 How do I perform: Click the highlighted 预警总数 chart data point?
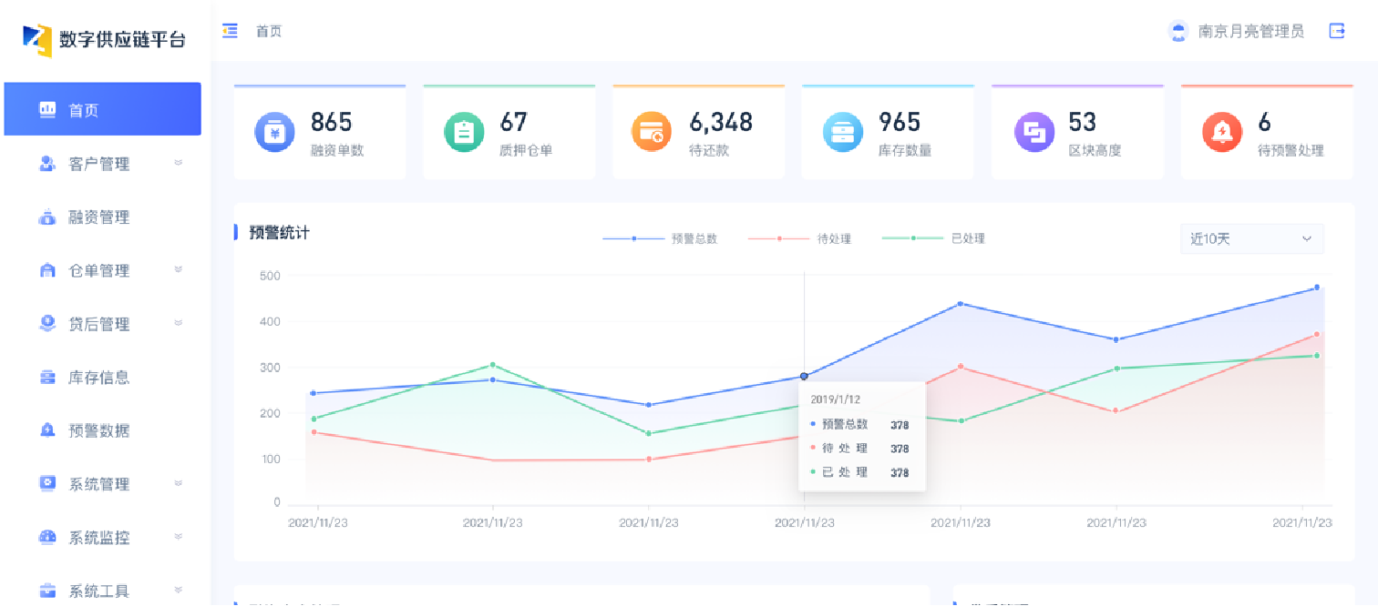pos(804,376)
